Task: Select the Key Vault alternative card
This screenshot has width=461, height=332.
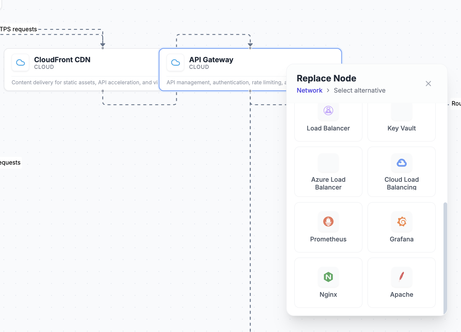Action: coord(401,123)
